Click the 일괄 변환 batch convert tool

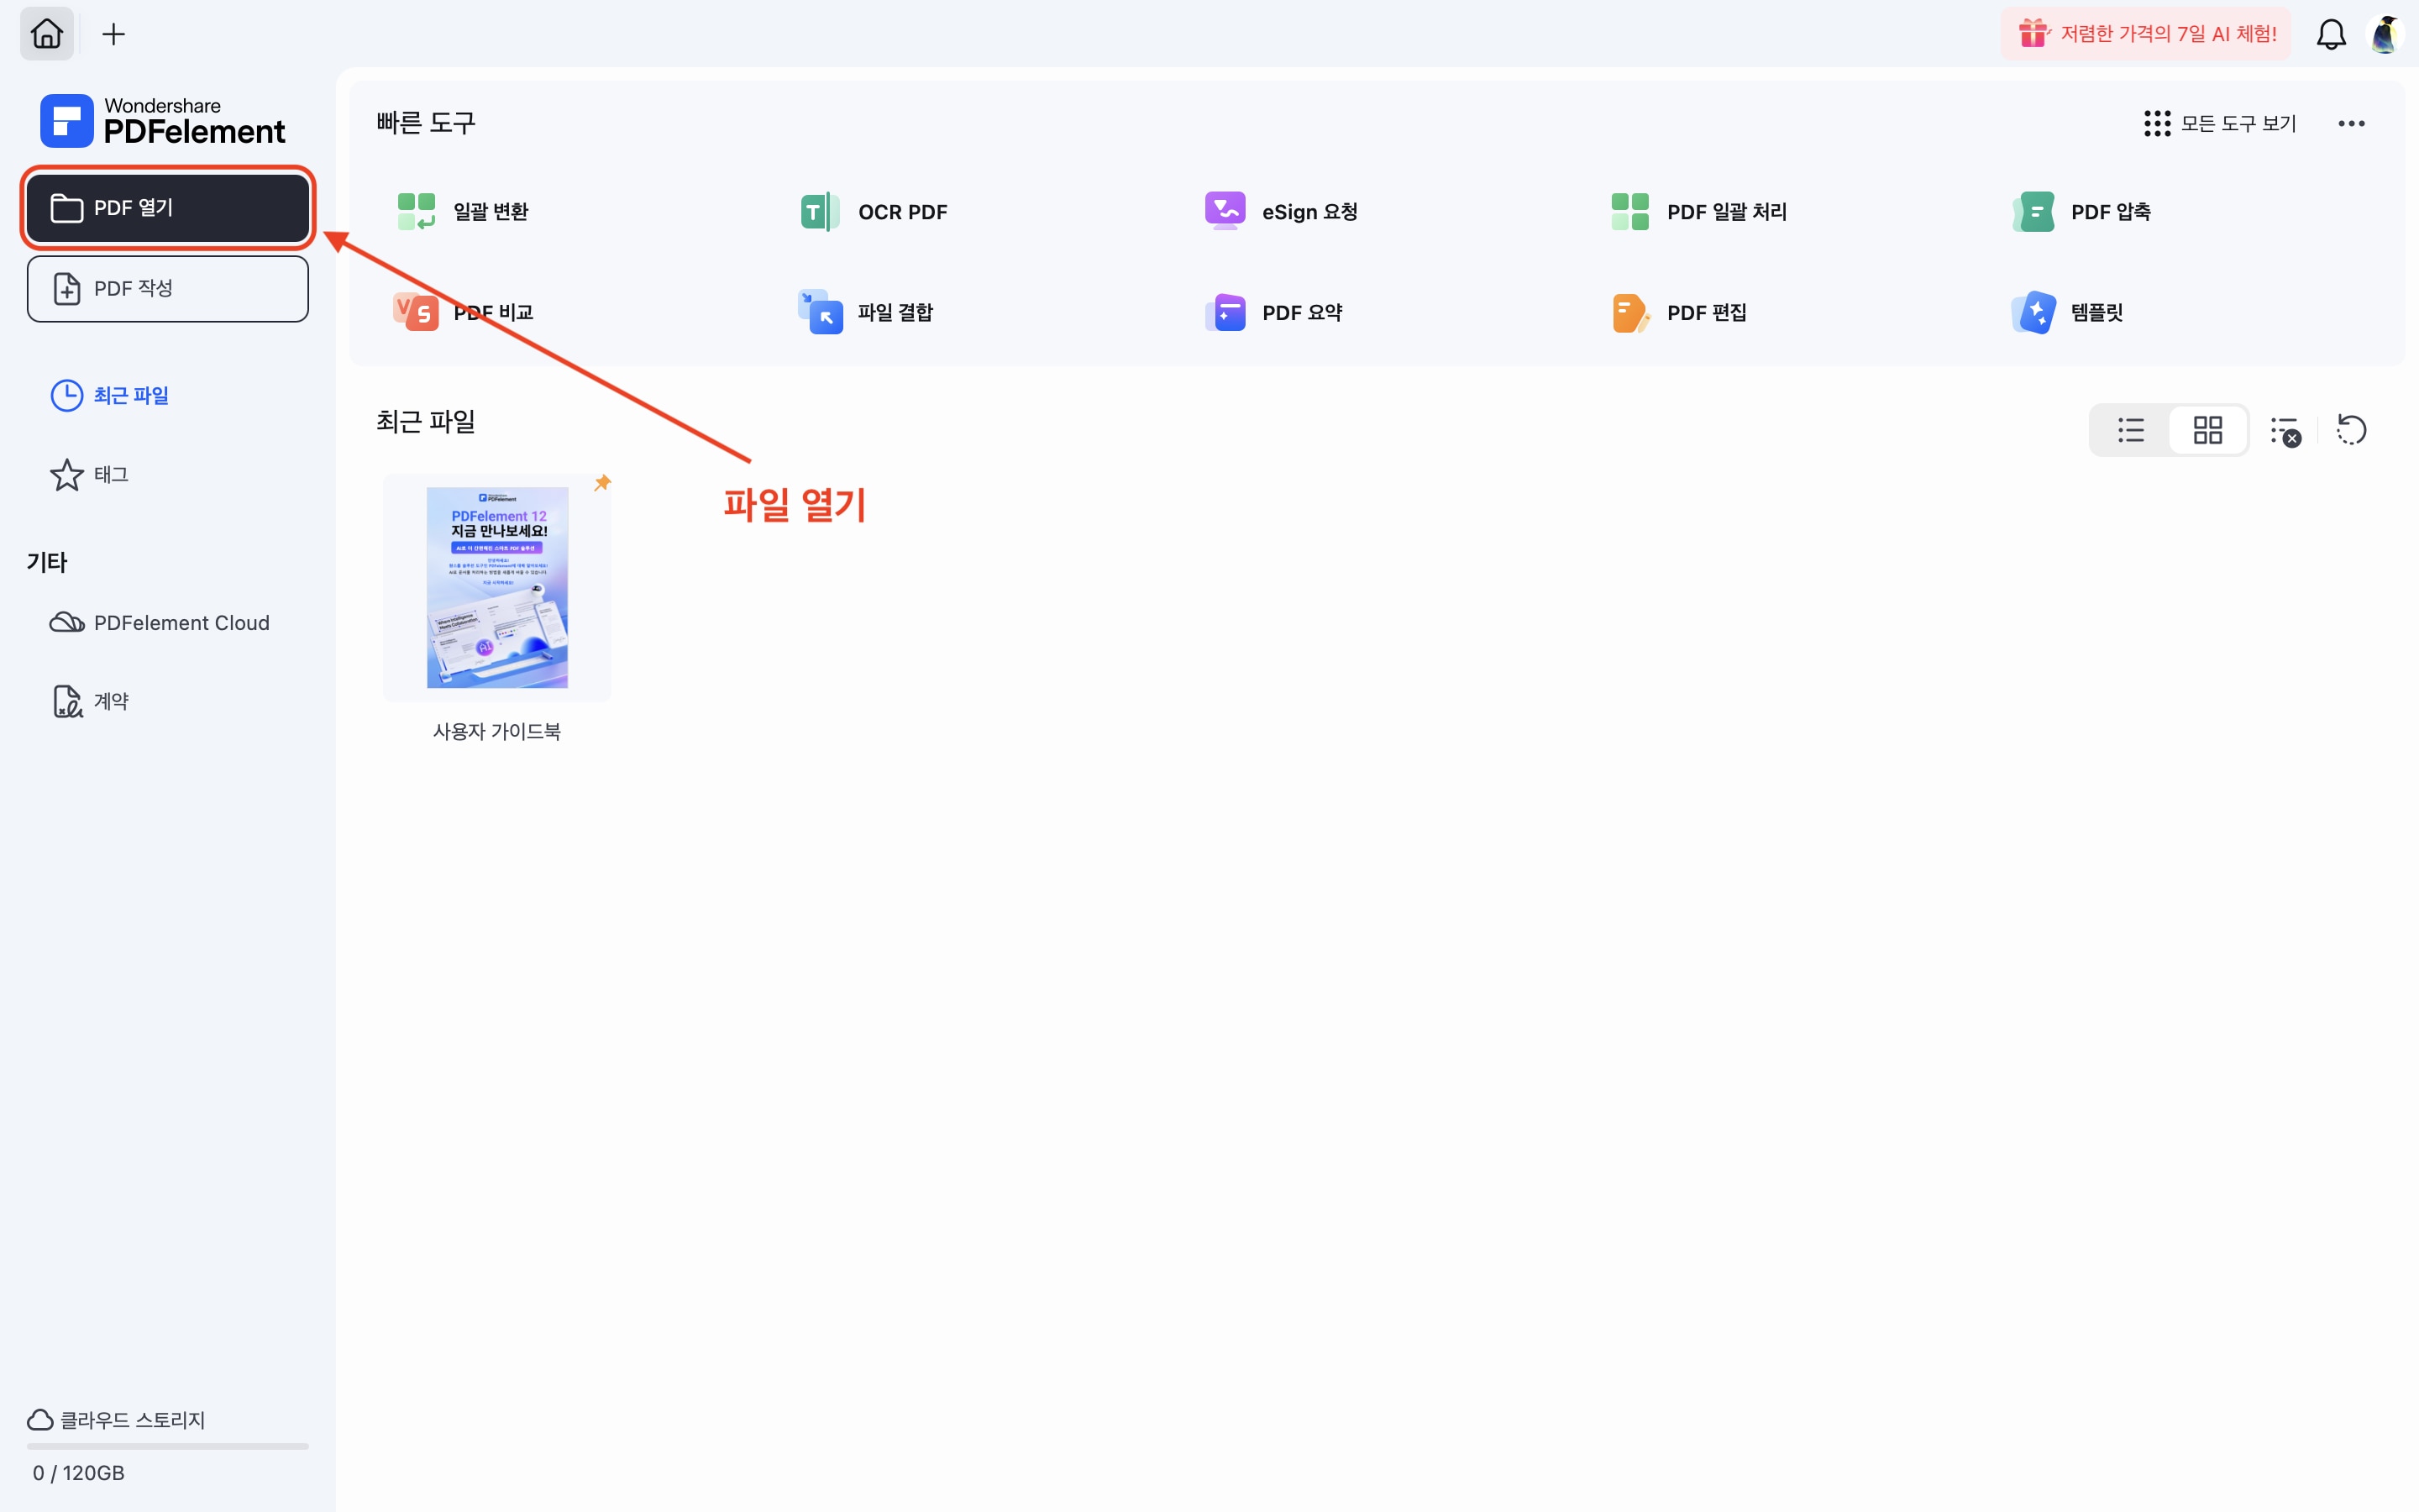[463, 212]
